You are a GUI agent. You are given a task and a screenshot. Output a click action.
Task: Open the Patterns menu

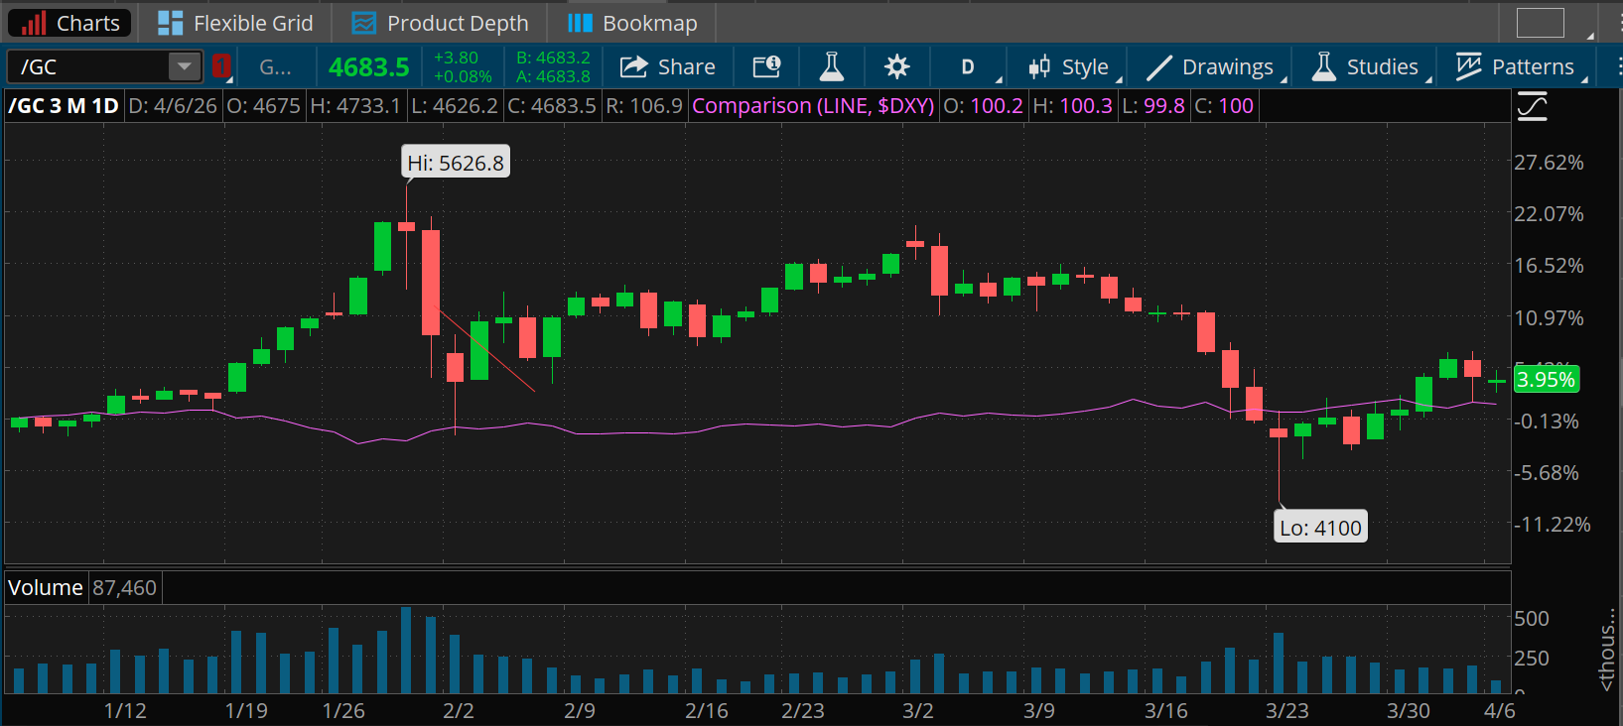pyautogui.click(x=1516, y=66)
